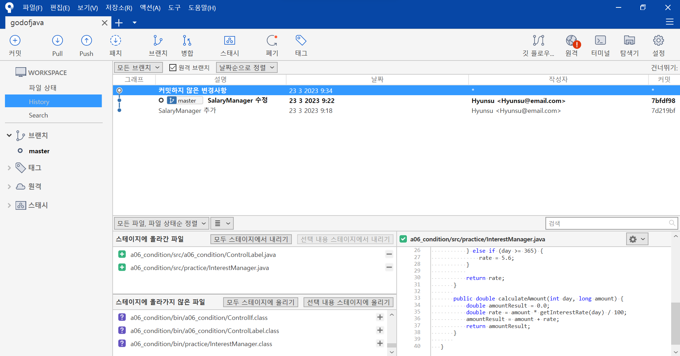Click the Sourcetree logo icon
The height and width of the screenshot is (356, 680).
[x=10, y=7]
